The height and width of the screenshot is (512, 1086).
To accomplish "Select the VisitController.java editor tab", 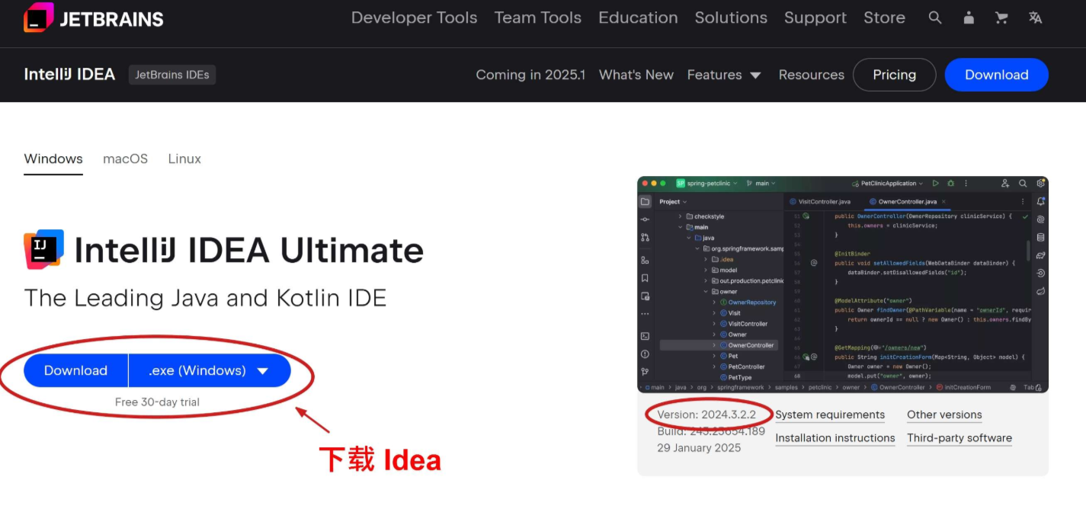I will [x=820, y=202].
